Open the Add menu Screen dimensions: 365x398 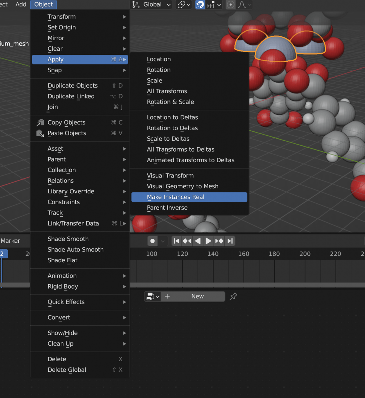pyautogui.click(x=21, y=5)
